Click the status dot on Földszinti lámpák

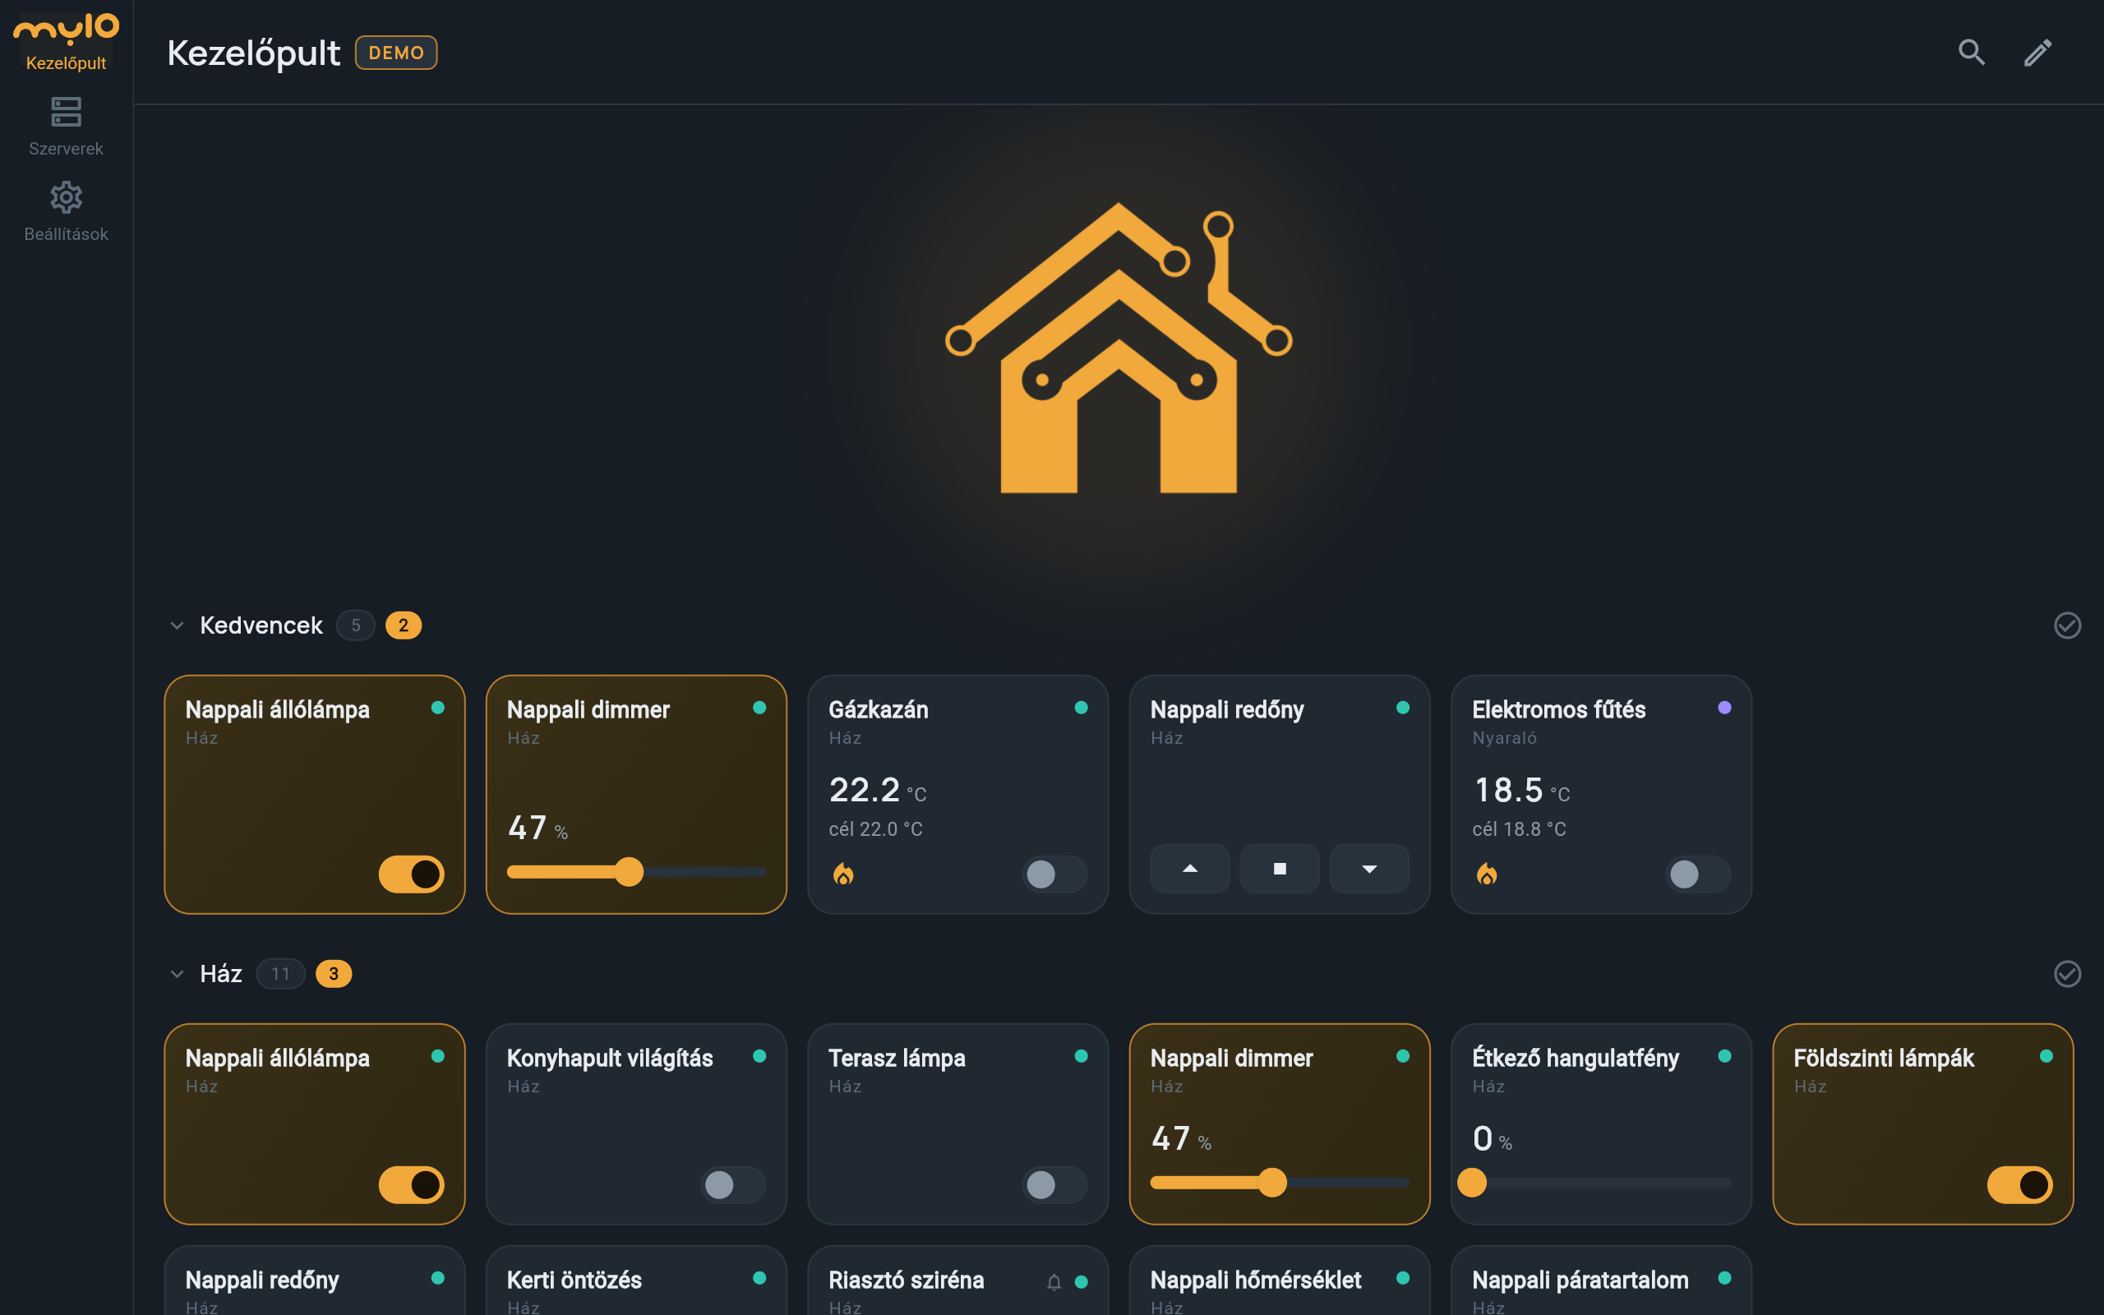pos(2046,1056)
